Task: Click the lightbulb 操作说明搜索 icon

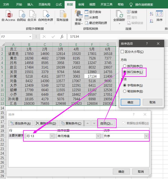Action: coord(131,4)
